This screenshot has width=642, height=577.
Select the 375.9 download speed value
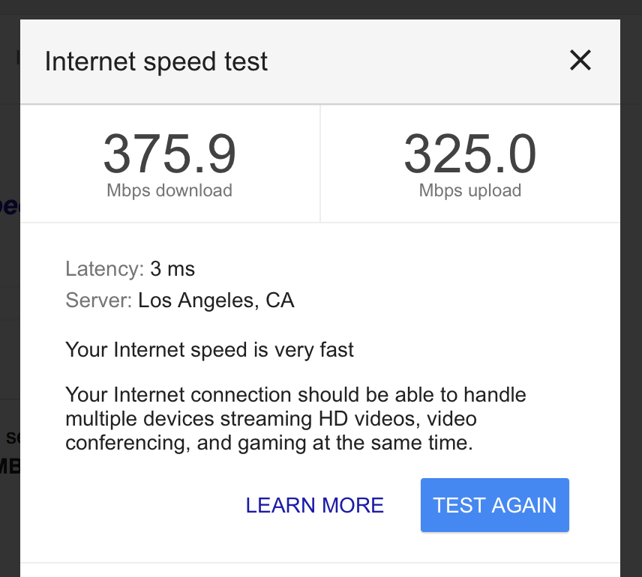[x=169, y=154]
